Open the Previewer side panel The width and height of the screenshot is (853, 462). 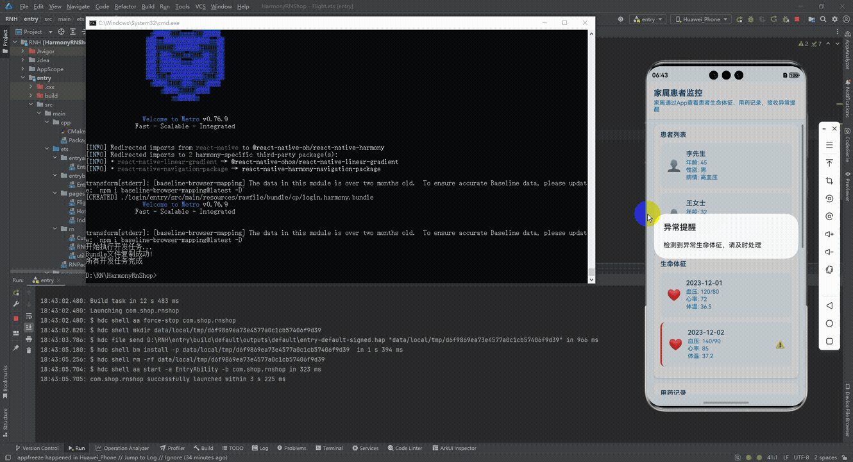click(x=847, y=186)
